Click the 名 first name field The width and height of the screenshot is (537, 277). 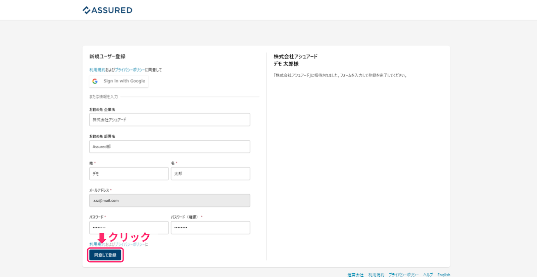tap(210, 174)
